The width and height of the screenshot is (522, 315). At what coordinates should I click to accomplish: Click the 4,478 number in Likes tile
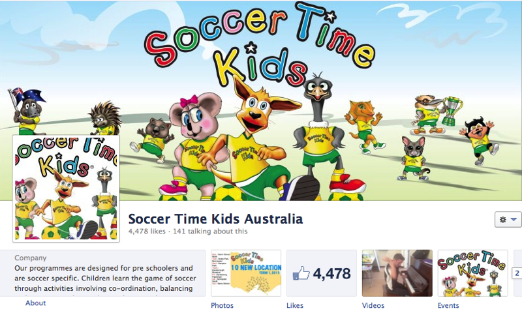click(332, 274)
